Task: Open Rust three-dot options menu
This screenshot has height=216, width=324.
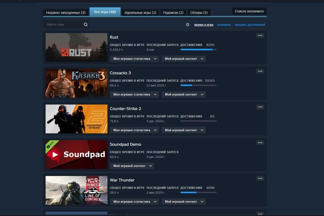Action: click(260, 36)
